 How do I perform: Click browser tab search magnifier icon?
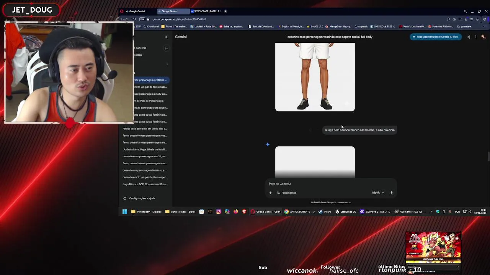click(465, 11)
